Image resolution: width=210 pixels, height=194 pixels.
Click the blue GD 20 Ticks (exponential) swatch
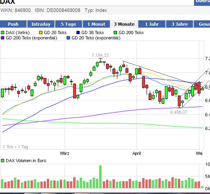[68, 38]
